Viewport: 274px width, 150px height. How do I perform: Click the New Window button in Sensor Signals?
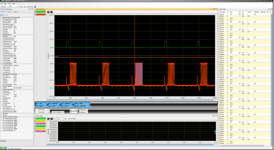coord(72,118)
